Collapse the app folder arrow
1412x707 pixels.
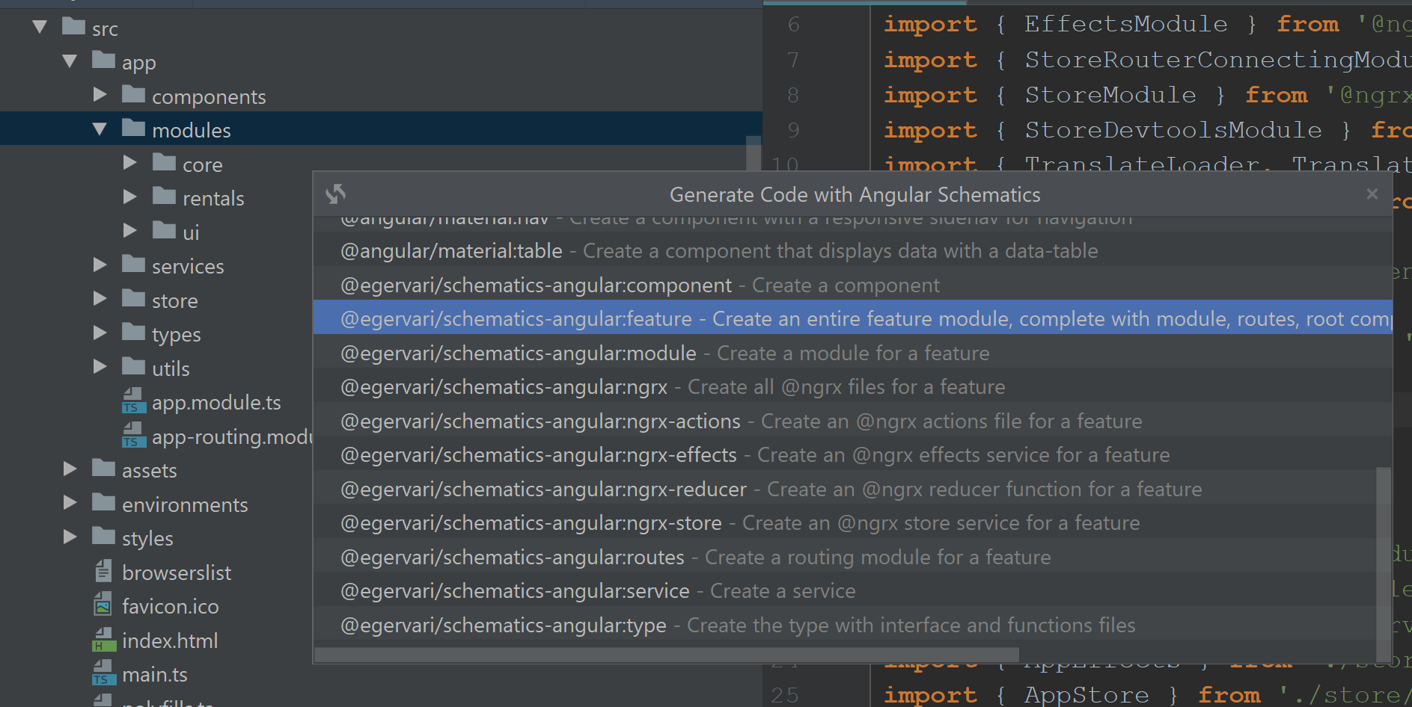[70, 61]
